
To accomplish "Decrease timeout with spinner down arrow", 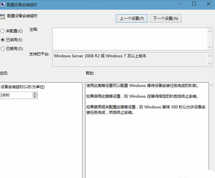I will tap(35, 97).
